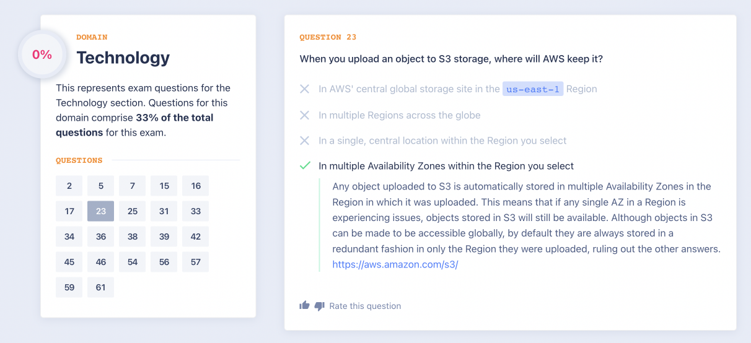Navigate to question 42
Image resolution: width=751 pixels, height=343 pixels.
[x=196, y=237]
